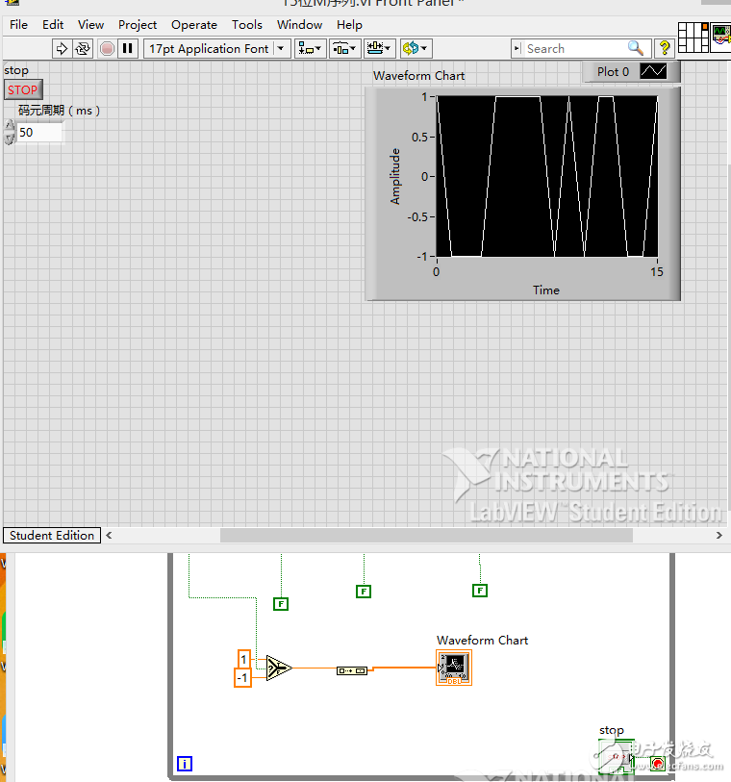Click into the Search field

click(573, 48)
